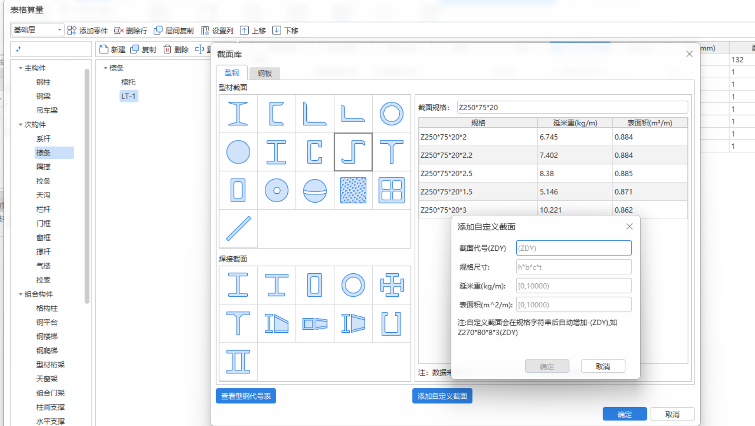Image resolution: width=755 pixels, height=426 pixels.
Task: Select 吊车梁 in the component tree
Action: point(47,111)
